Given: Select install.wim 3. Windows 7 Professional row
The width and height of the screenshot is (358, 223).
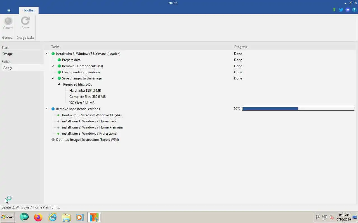Looking at the screenshot, I should click(89, 134).
